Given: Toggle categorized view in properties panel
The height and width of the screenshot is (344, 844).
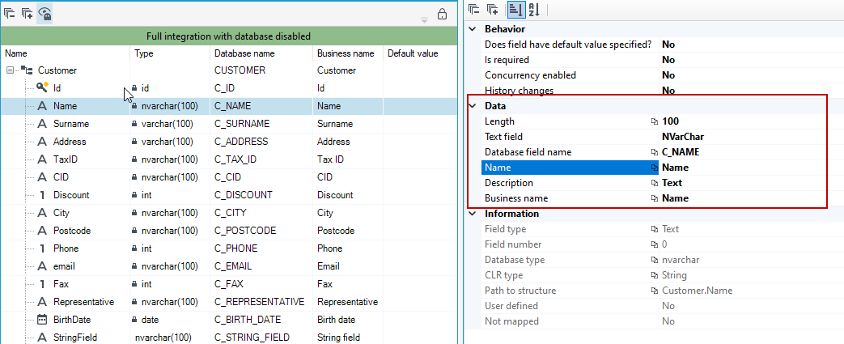Looking at the screenshot, I should [515, 10].
